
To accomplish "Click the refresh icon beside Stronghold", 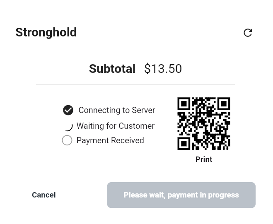I will coord(248,33).
